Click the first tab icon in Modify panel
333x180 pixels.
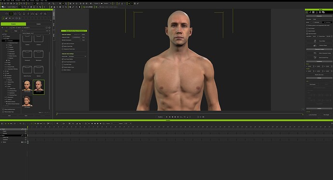coord(306,13)
